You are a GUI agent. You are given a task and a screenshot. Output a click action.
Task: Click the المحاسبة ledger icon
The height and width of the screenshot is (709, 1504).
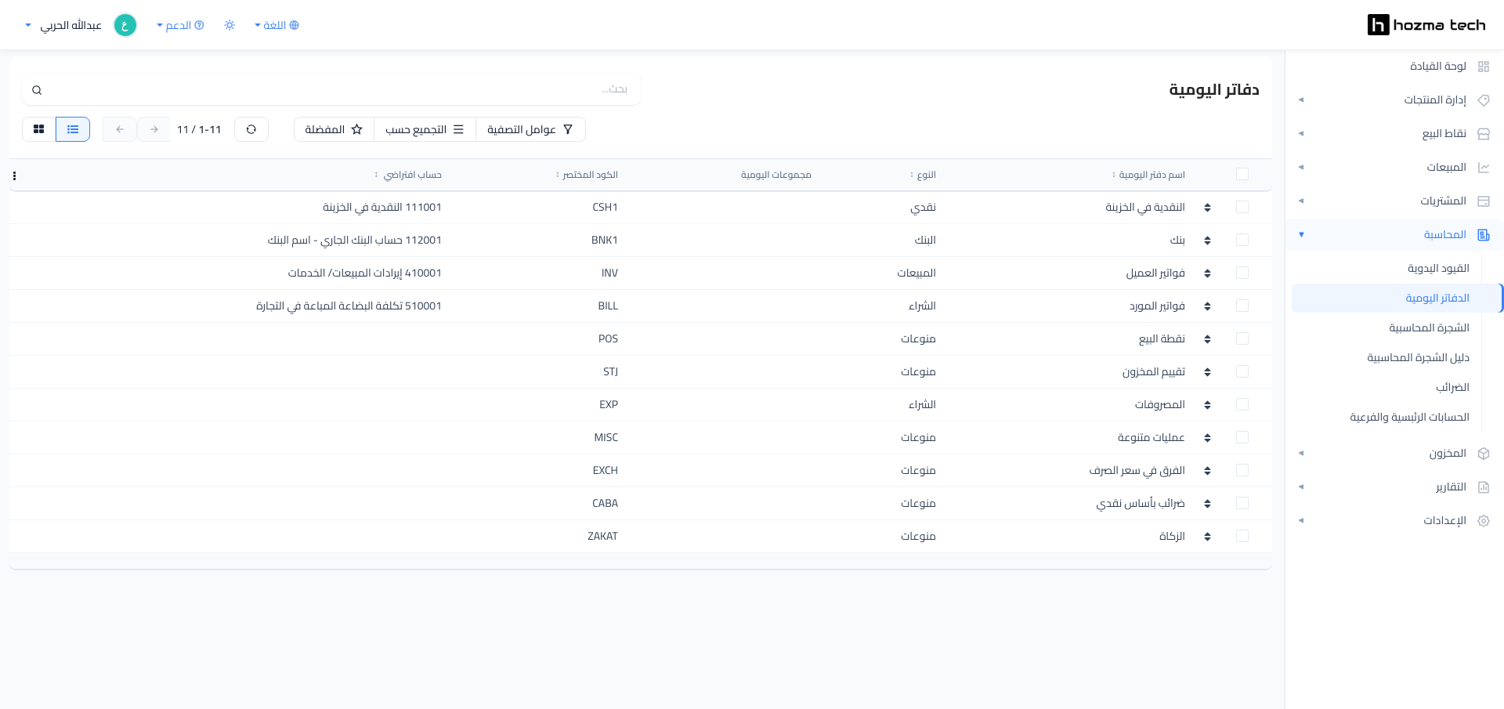[x=1483, y=235]
